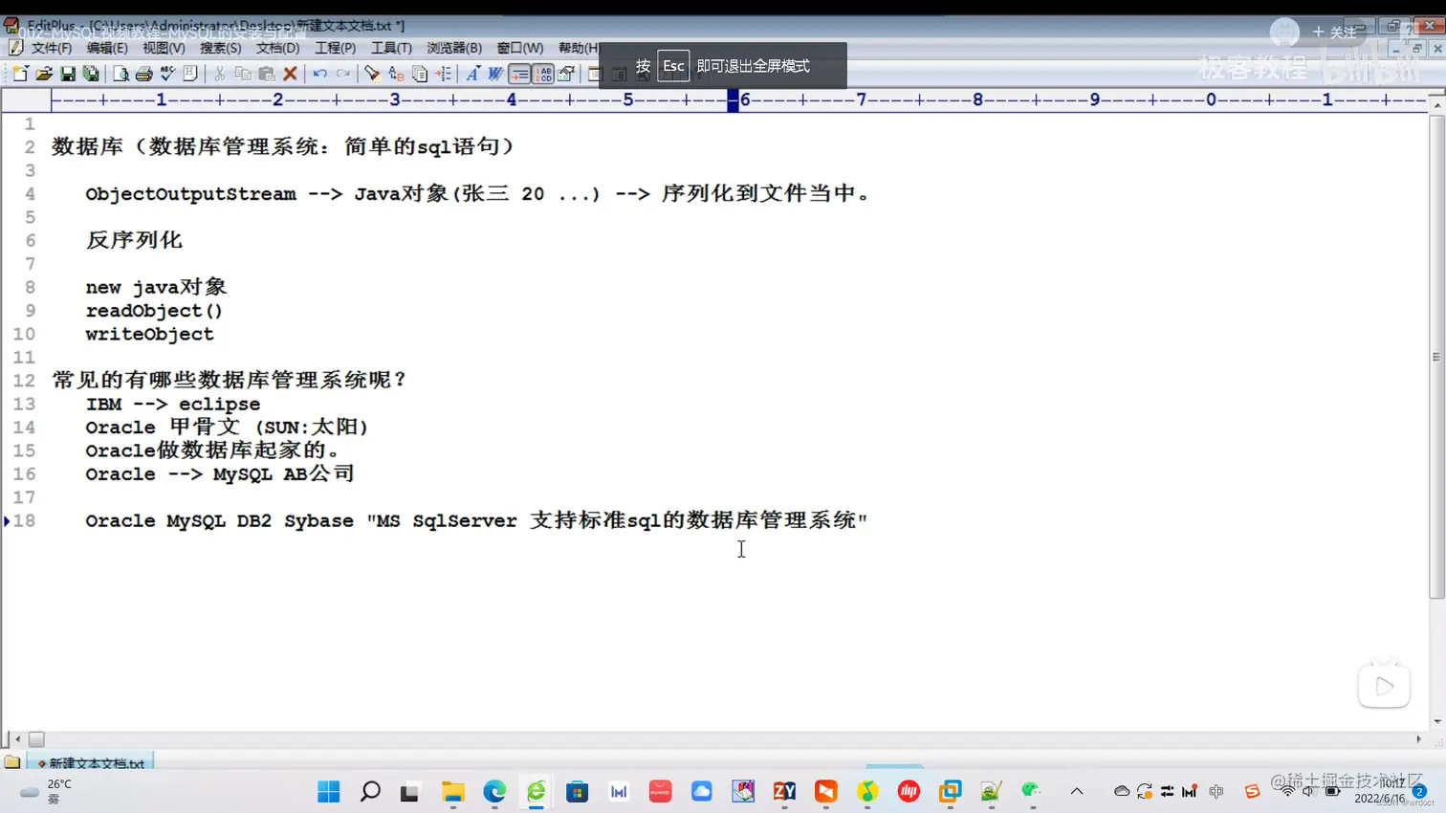
Task: Save the current document via Save icon
Action: [68, 75]
